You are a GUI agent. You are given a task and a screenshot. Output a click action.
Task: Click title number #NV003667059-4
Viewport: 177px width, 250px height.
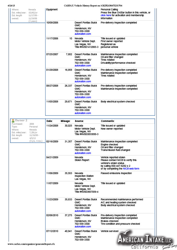click(89, 192)
